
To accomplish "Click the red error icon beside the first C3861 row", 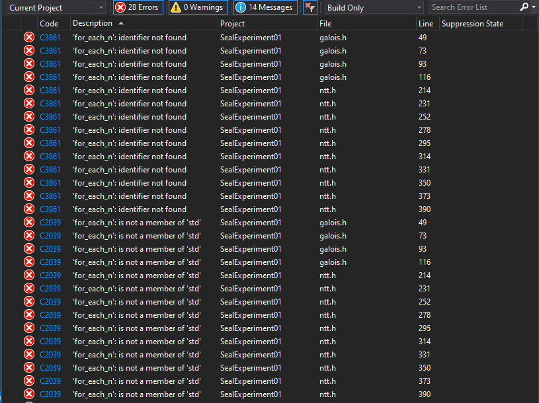I will pyautogui.click(x=28, y=38).
